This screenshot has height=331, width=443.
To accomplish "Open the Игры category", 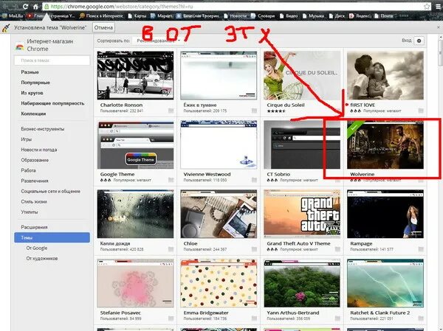I will point(27,139).
